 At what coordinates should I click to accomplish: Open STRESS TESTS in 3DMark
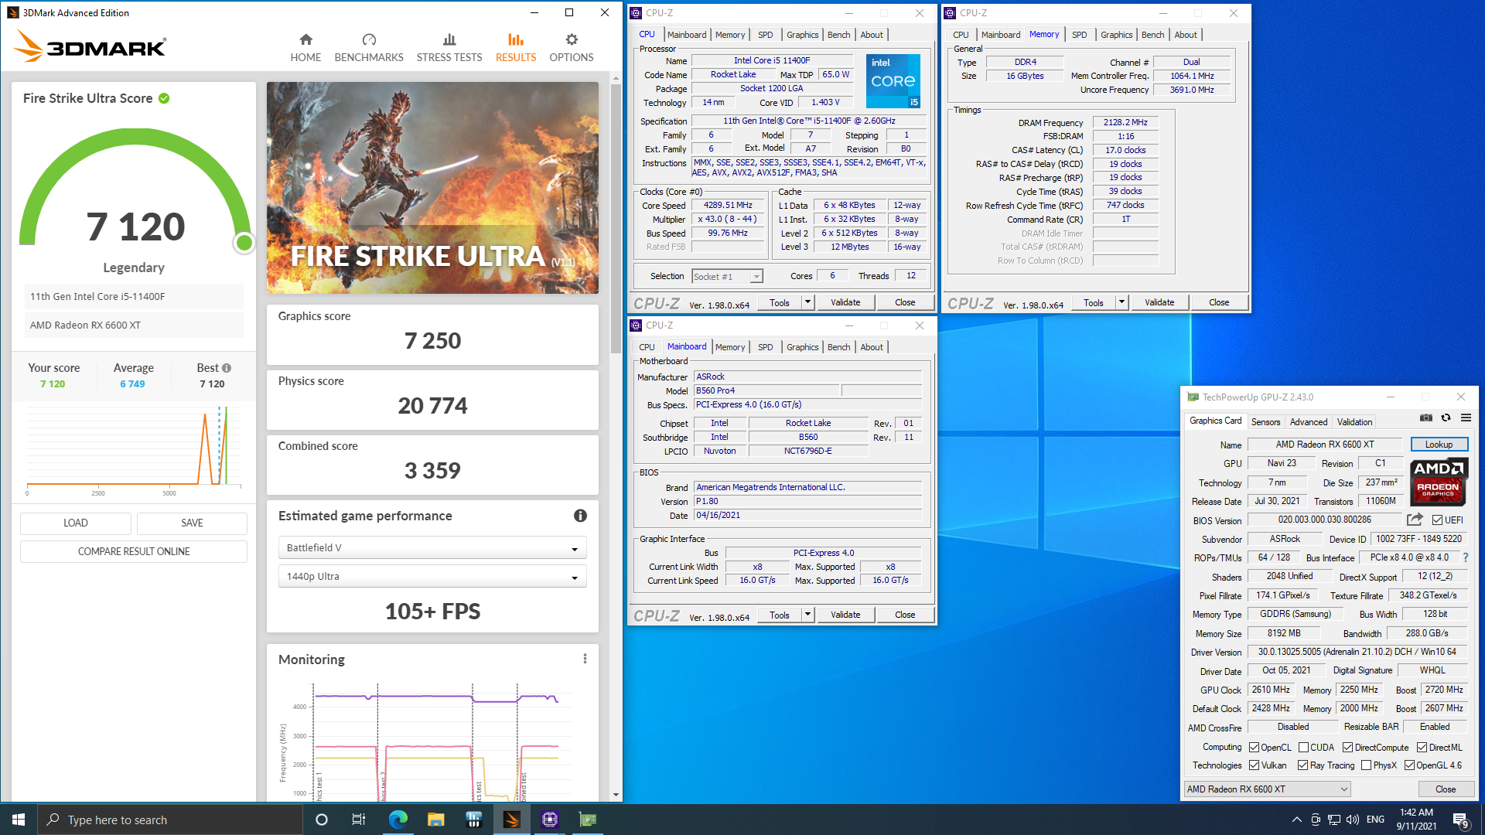(x=449, y=48)
